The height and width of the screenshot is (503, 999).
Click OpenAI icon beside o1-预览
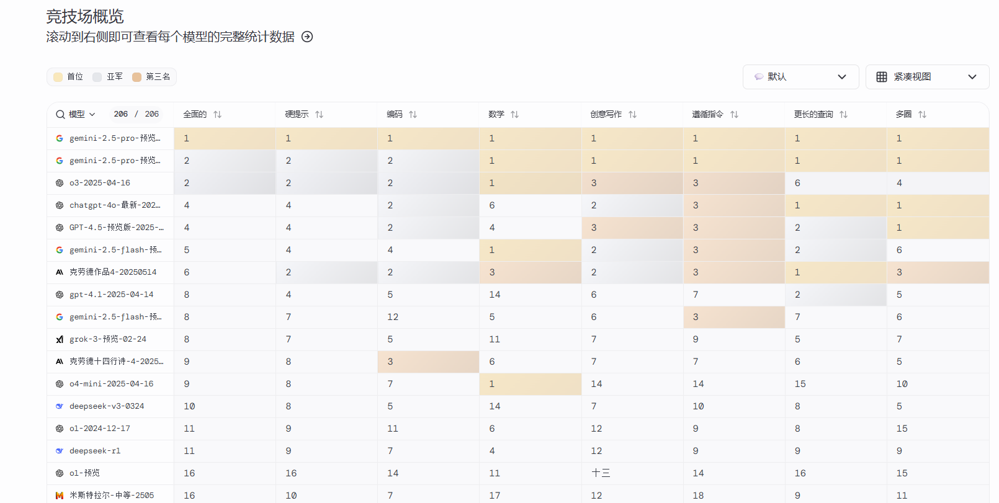point(60,473)
